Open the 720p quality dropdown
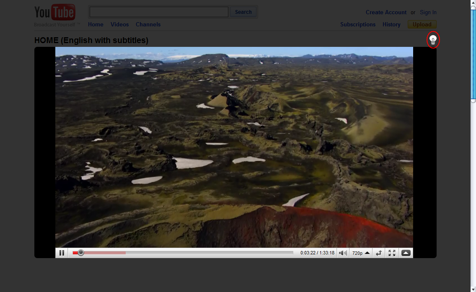Screen dimensions: 476x292 tap(361, 253)
